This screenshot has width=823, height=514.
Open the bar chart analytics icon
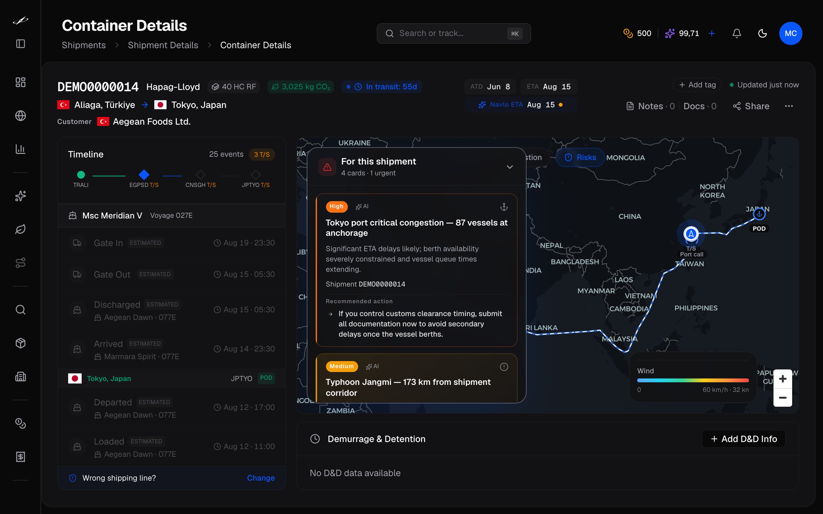coord(20,149)
